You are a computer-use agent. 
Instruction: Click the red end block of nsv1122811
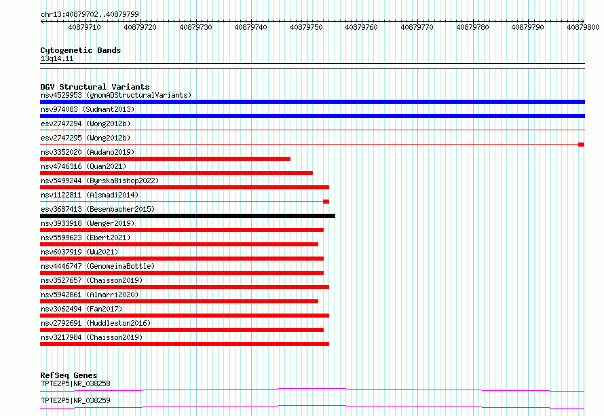coord(326,202)
